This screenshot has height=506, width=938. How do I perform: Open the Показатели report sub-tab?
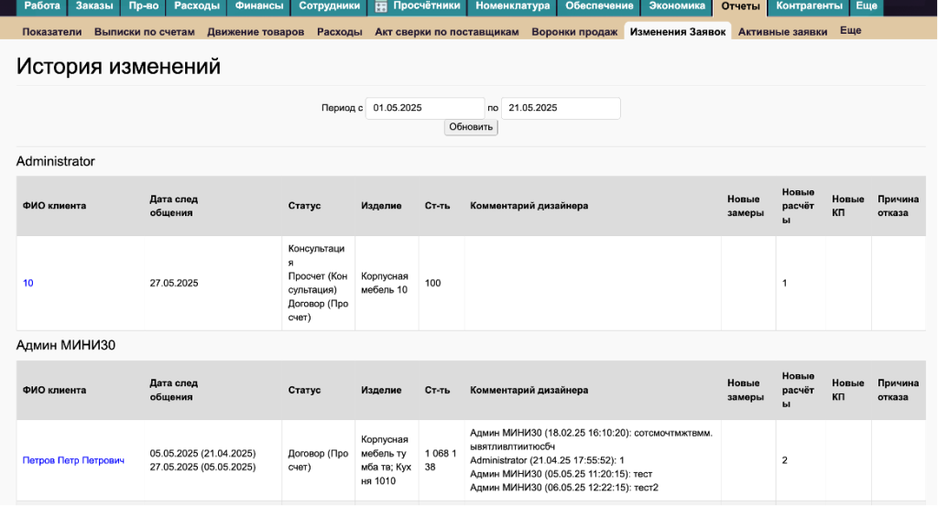point(52,32)
